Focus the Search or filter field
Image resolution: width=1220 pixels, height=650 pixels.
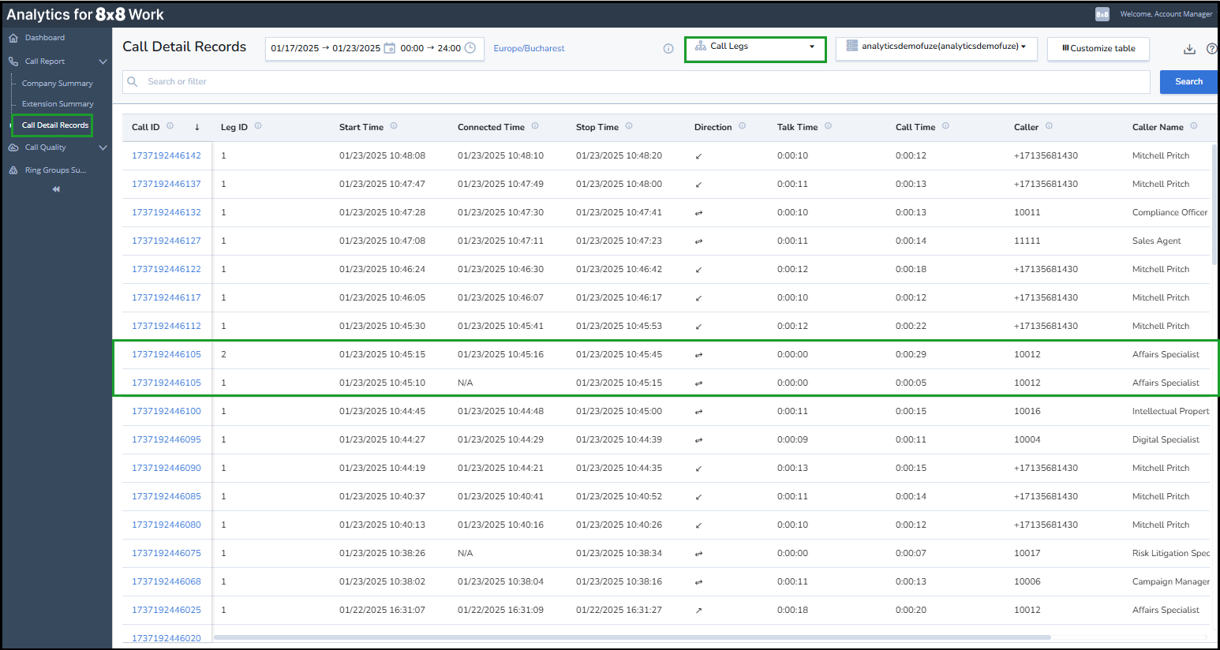pos(636,82)
